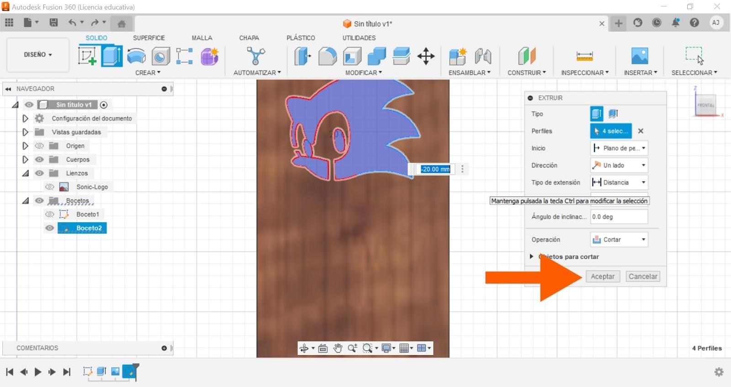Image resolution: width=731 pixels, height=387 pixels.
Task: Go to the Home tab icon
Action: [x=122, y=24]
